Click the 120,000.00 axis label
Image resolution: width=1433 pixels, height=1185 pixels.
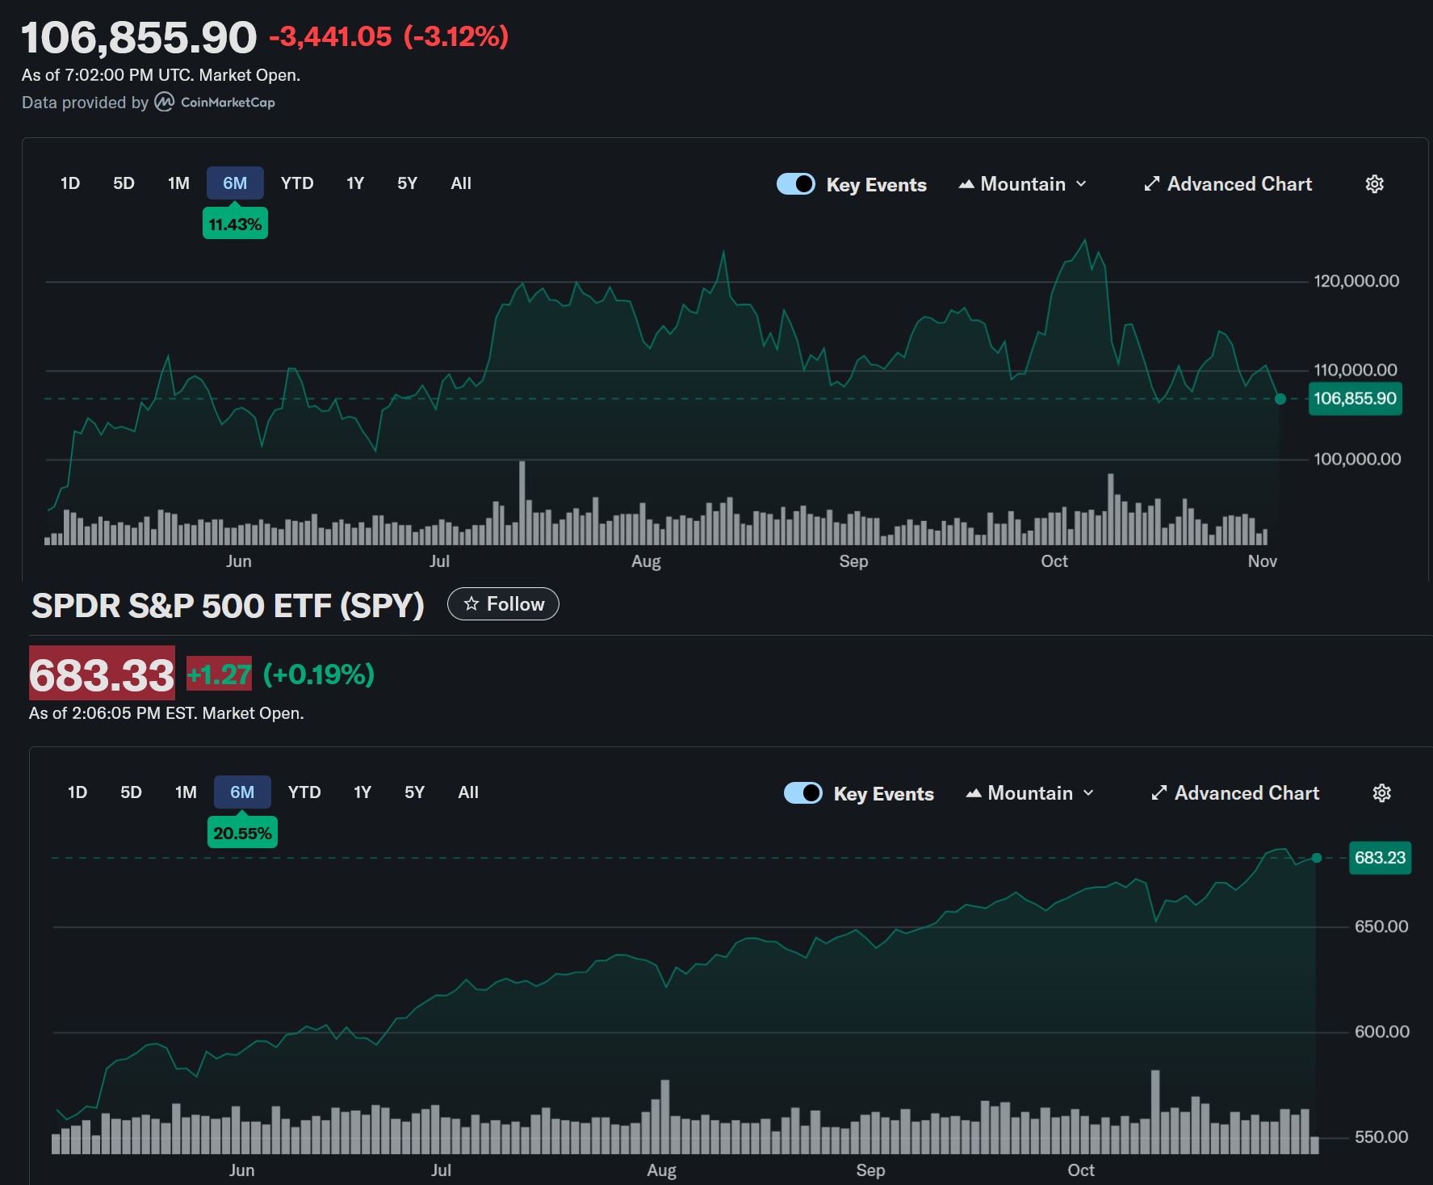tap(1356, 281)
